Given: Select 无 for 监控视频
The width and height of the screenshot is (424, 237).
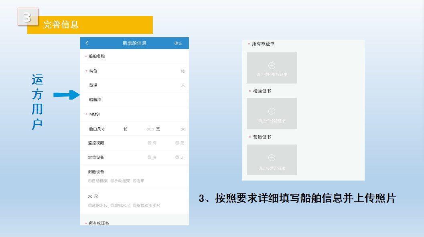Looking at the screenshot, I should [x=177, y=143].
